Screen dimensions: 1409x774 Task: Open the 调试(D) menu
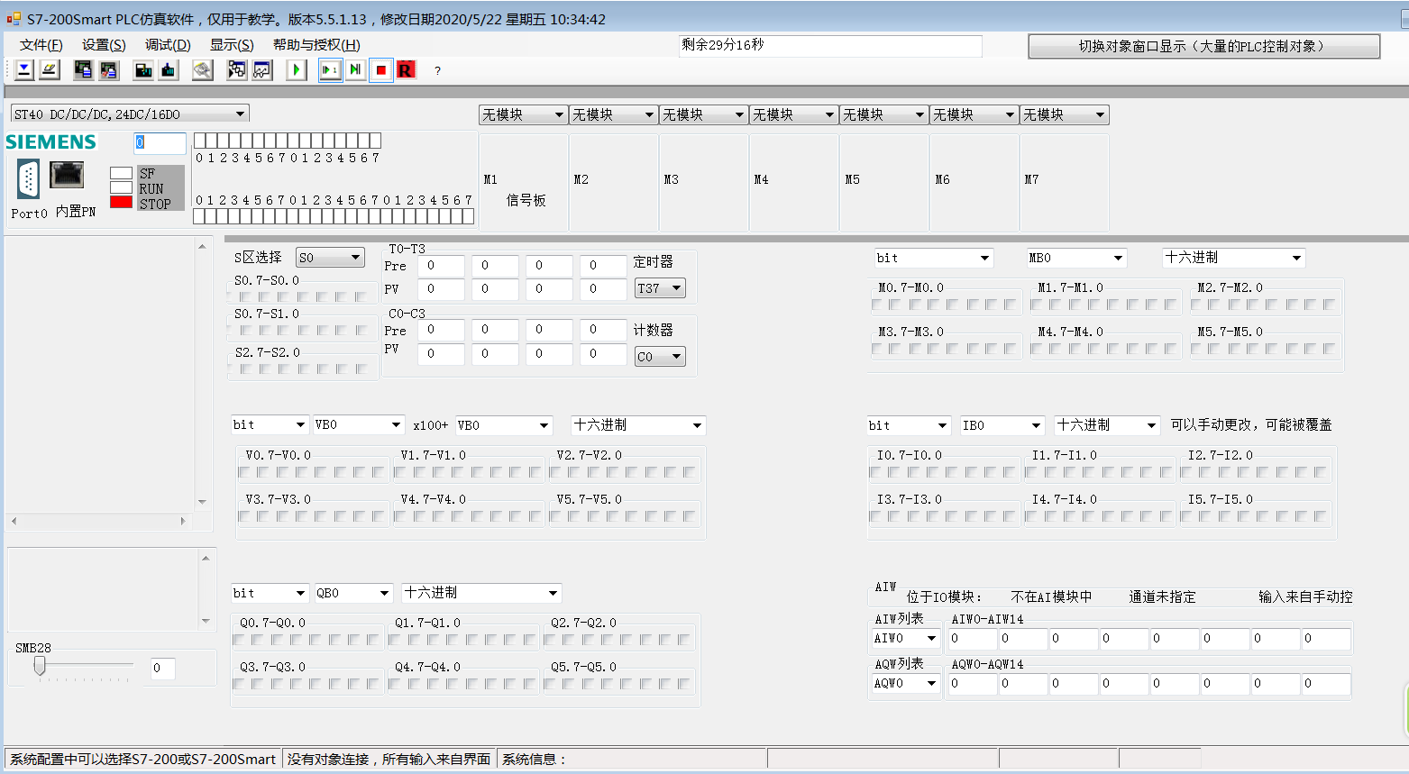[167, 45]
